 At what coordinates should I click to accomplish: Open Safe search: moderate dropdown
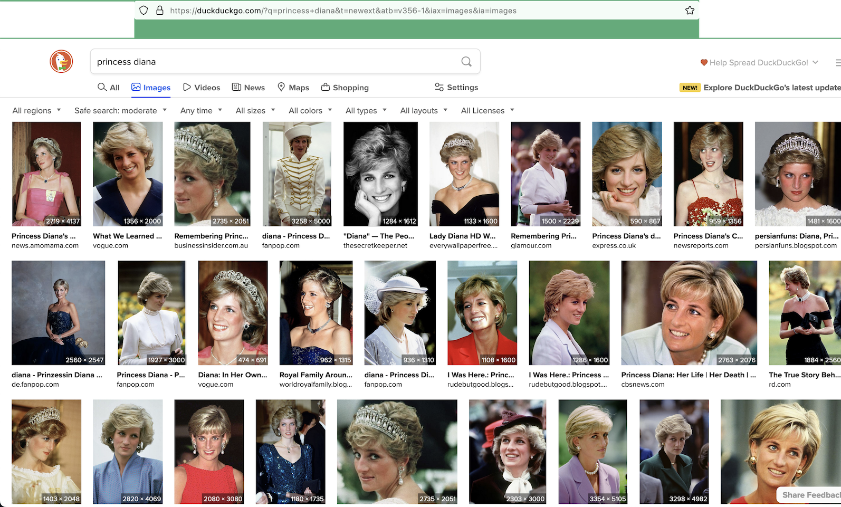[120, 110]
